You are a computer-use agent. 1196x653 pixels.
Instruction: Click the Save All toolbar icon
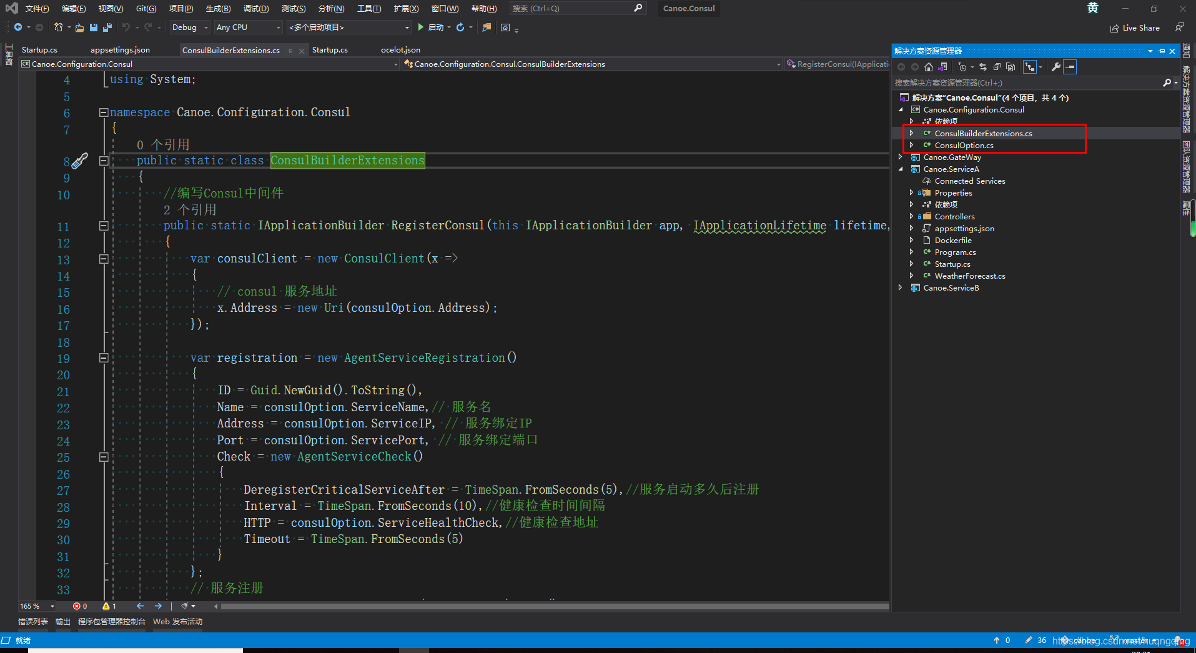[107, 27]
